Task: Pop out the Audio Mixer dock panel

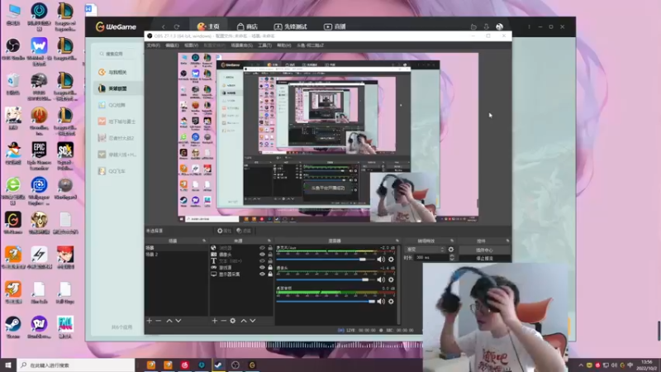Action: click(397, 241)
